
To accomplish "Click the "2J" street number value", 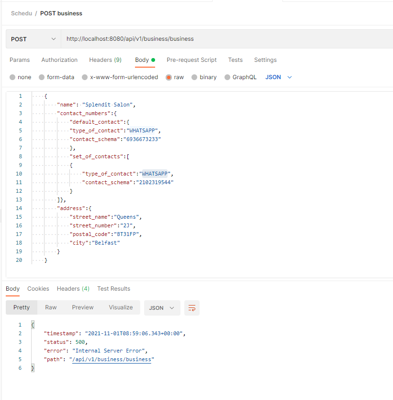I will tap(126, 225).
